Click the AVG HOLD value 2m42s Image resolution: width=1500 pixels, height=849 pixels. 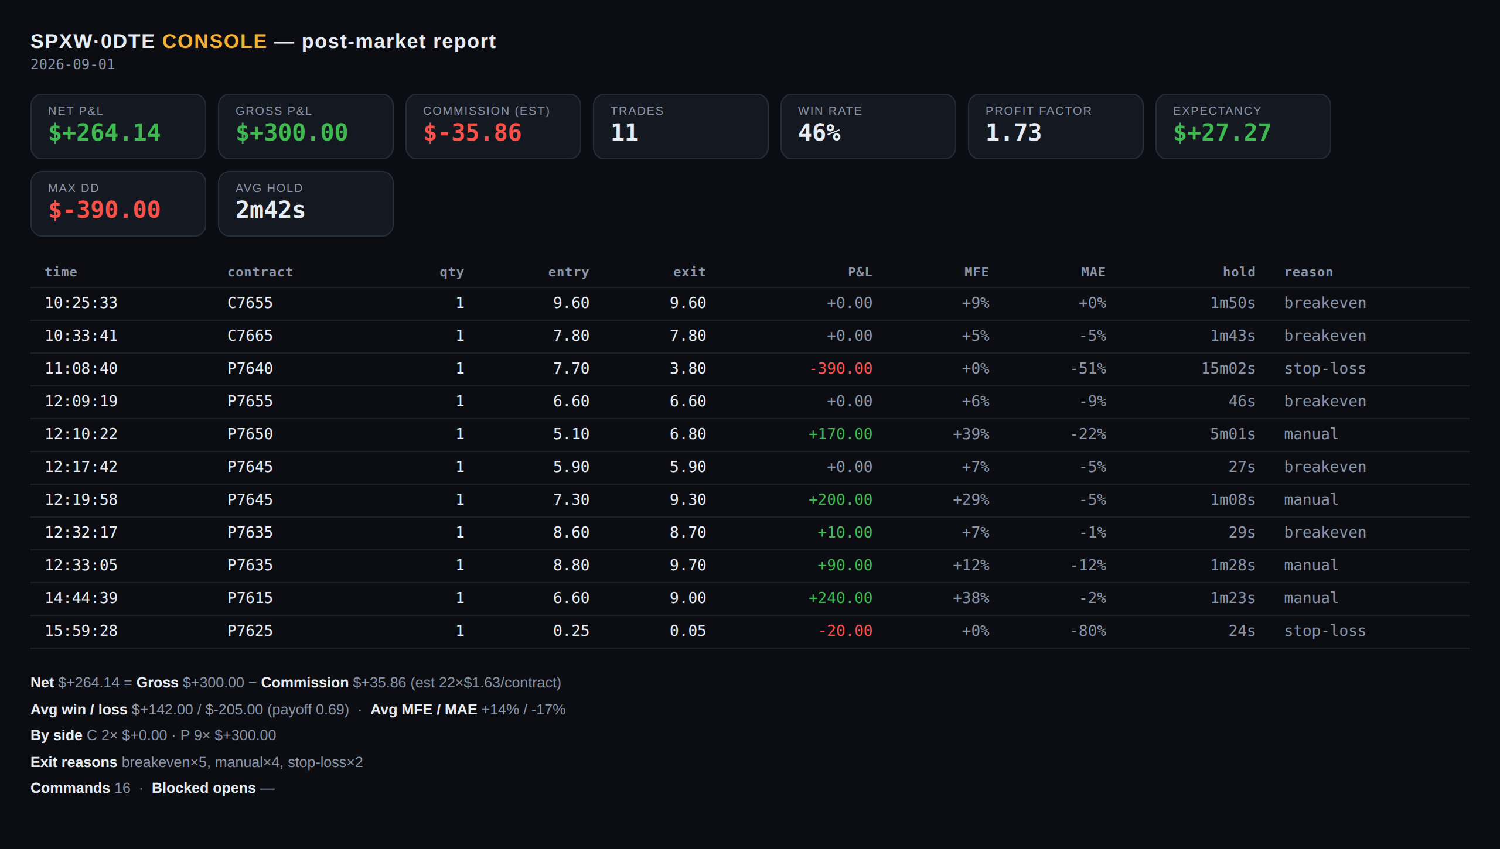coord(271,210)
